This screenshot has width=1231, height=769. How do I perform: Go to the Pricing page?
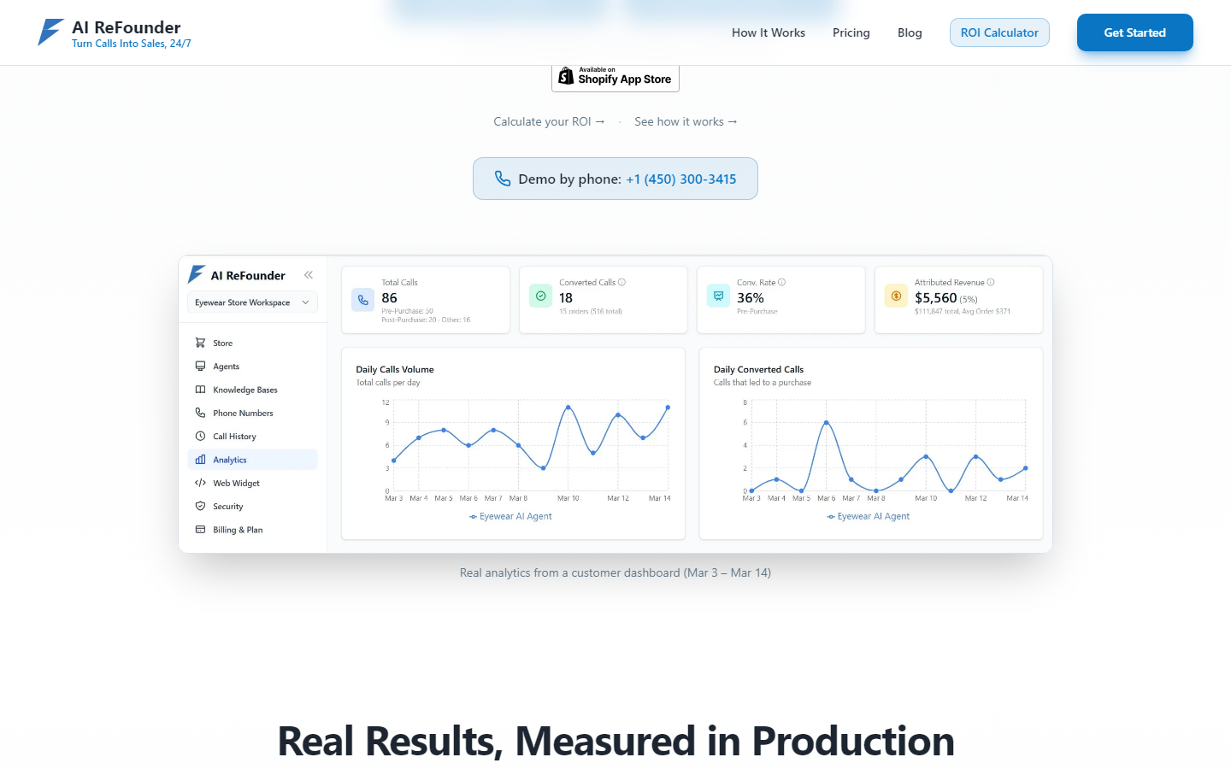851,32
